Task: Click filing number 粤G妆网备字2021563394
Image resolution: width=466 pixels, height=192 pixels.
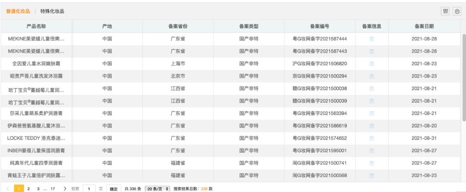Action: point(319,114)
